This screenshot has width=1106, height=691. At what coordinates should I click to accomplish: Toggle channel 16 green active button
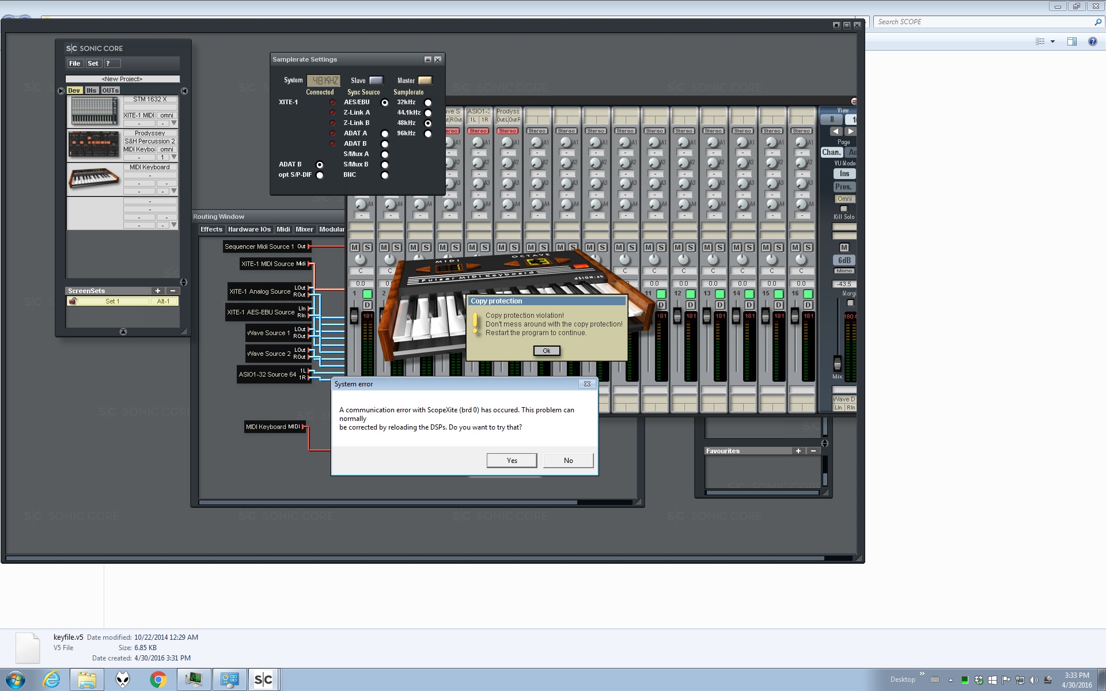pos(808,294)
